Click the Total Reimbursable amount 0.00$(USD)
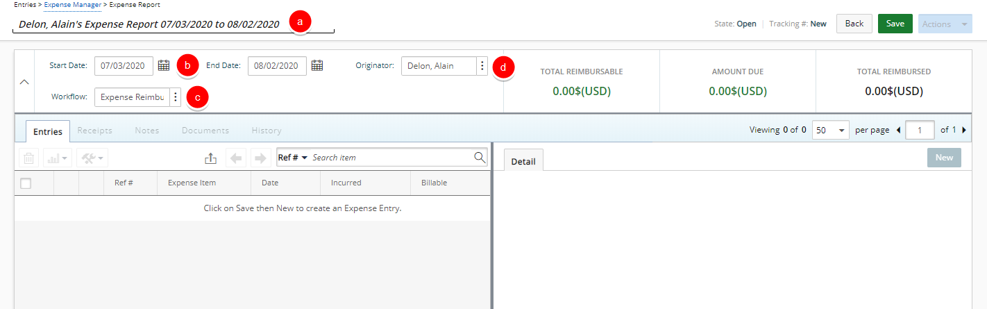987x309 pixels. (x=582, y=91)
